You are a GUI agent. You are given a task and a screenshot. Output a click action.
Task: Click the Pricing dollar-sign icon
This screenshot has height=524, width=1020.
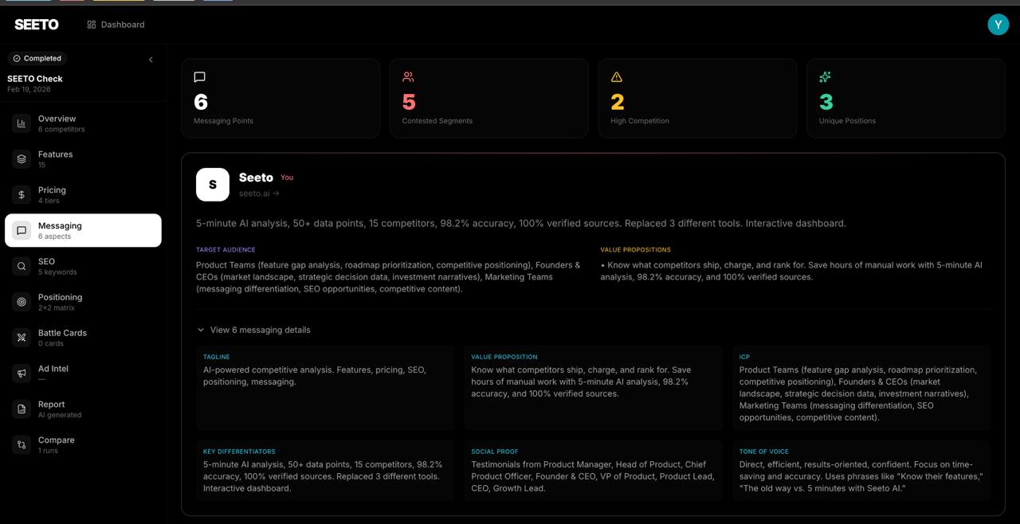click(21, 194)
